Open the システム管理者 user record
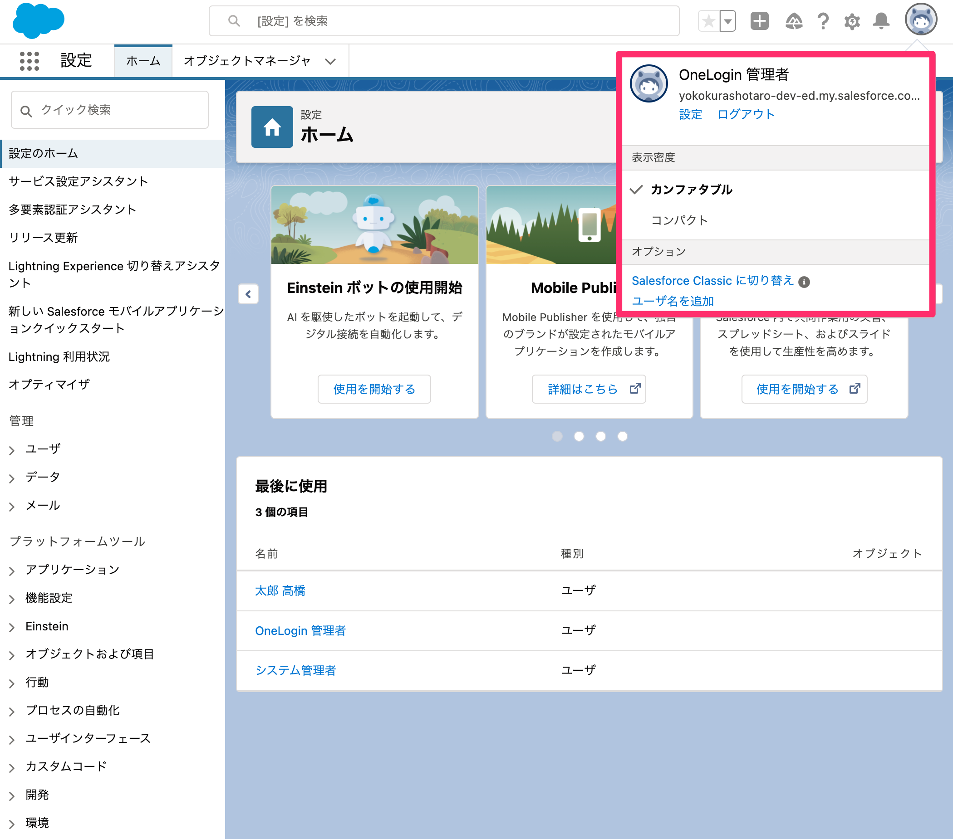The image size is (953, 839). [x=295, y=671]
